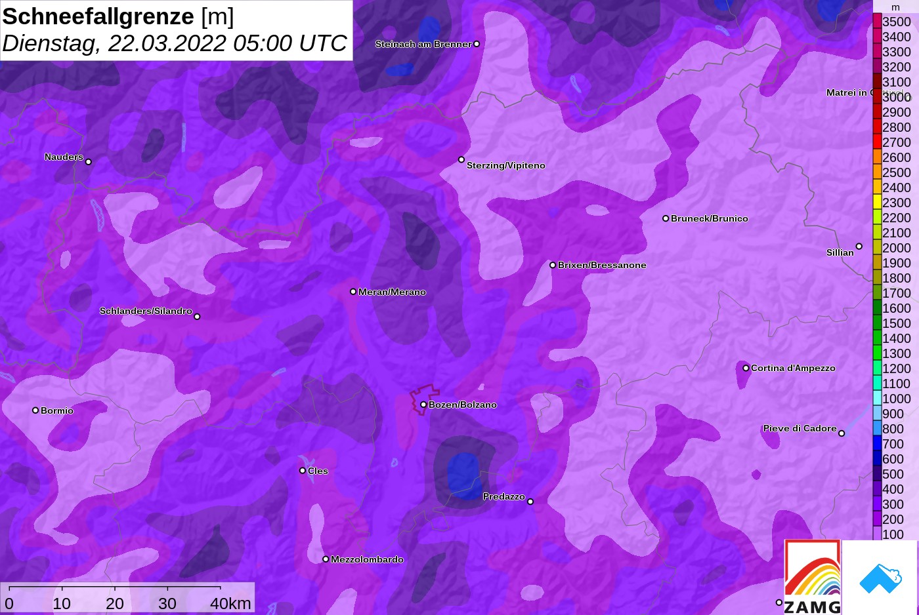
Task: Click the Sillian location dot
Action: tap(859, 247)
